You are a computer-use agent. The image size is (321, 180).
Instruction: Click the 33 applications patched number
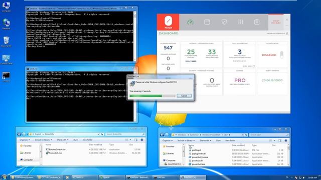212,52
